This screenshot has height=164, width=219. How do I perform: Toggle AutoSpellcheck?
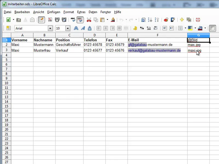pyautogui.click(x=80, y=20)
